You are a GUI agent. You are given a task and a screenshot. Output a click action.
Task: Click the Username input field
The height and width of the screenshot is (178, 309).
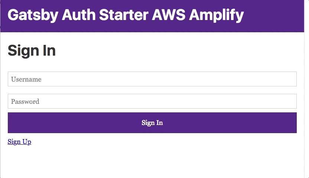tap(152, 79)
